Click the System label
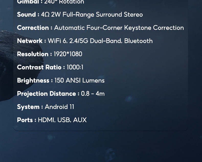Viewport: 202px width, 162px height. (28, 107)
